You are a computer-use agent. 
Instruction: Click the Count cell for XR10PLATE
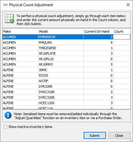pos(122,53)
